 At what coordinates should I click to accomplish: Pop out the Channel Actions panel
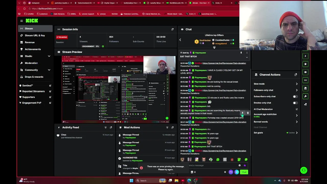(296, 75)
